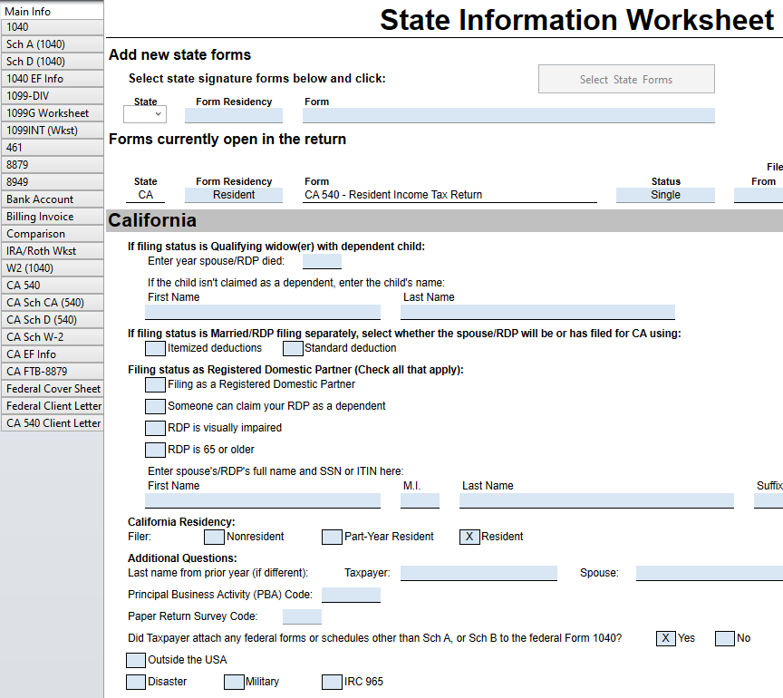Click the Spouse prior year last name field
The height and width of the screenshot is (698, 783).
tap(710, 573)
